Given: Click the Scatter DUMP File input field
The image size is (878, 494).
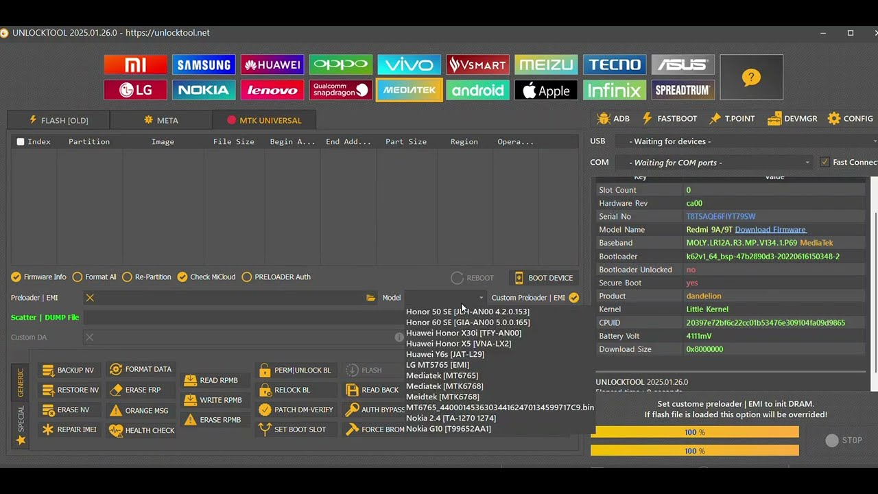Looking at the screenshot, I should tap(244, 318).
